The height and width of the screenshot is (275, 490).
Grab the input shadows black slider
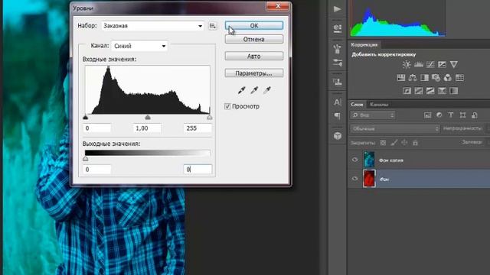point(86,117)
